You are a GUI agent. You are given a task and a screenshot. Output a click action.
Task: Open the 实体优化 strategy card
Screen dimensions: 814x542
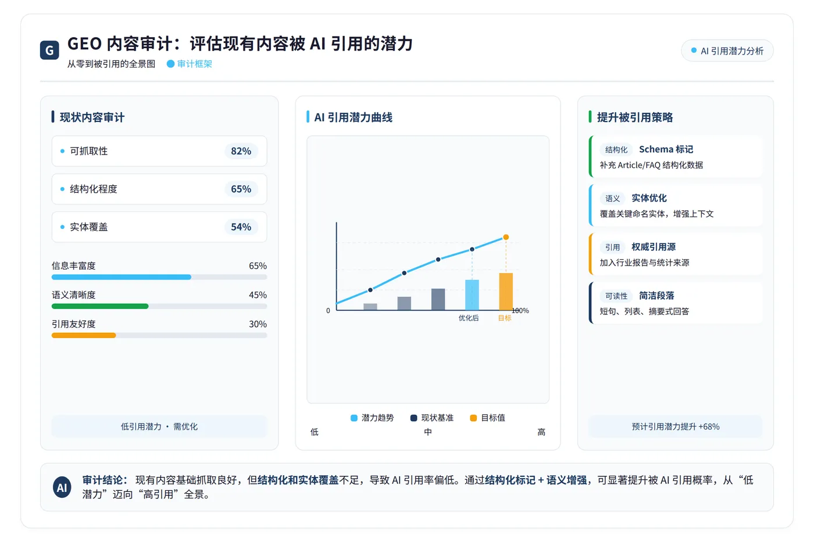coord(676,206)
